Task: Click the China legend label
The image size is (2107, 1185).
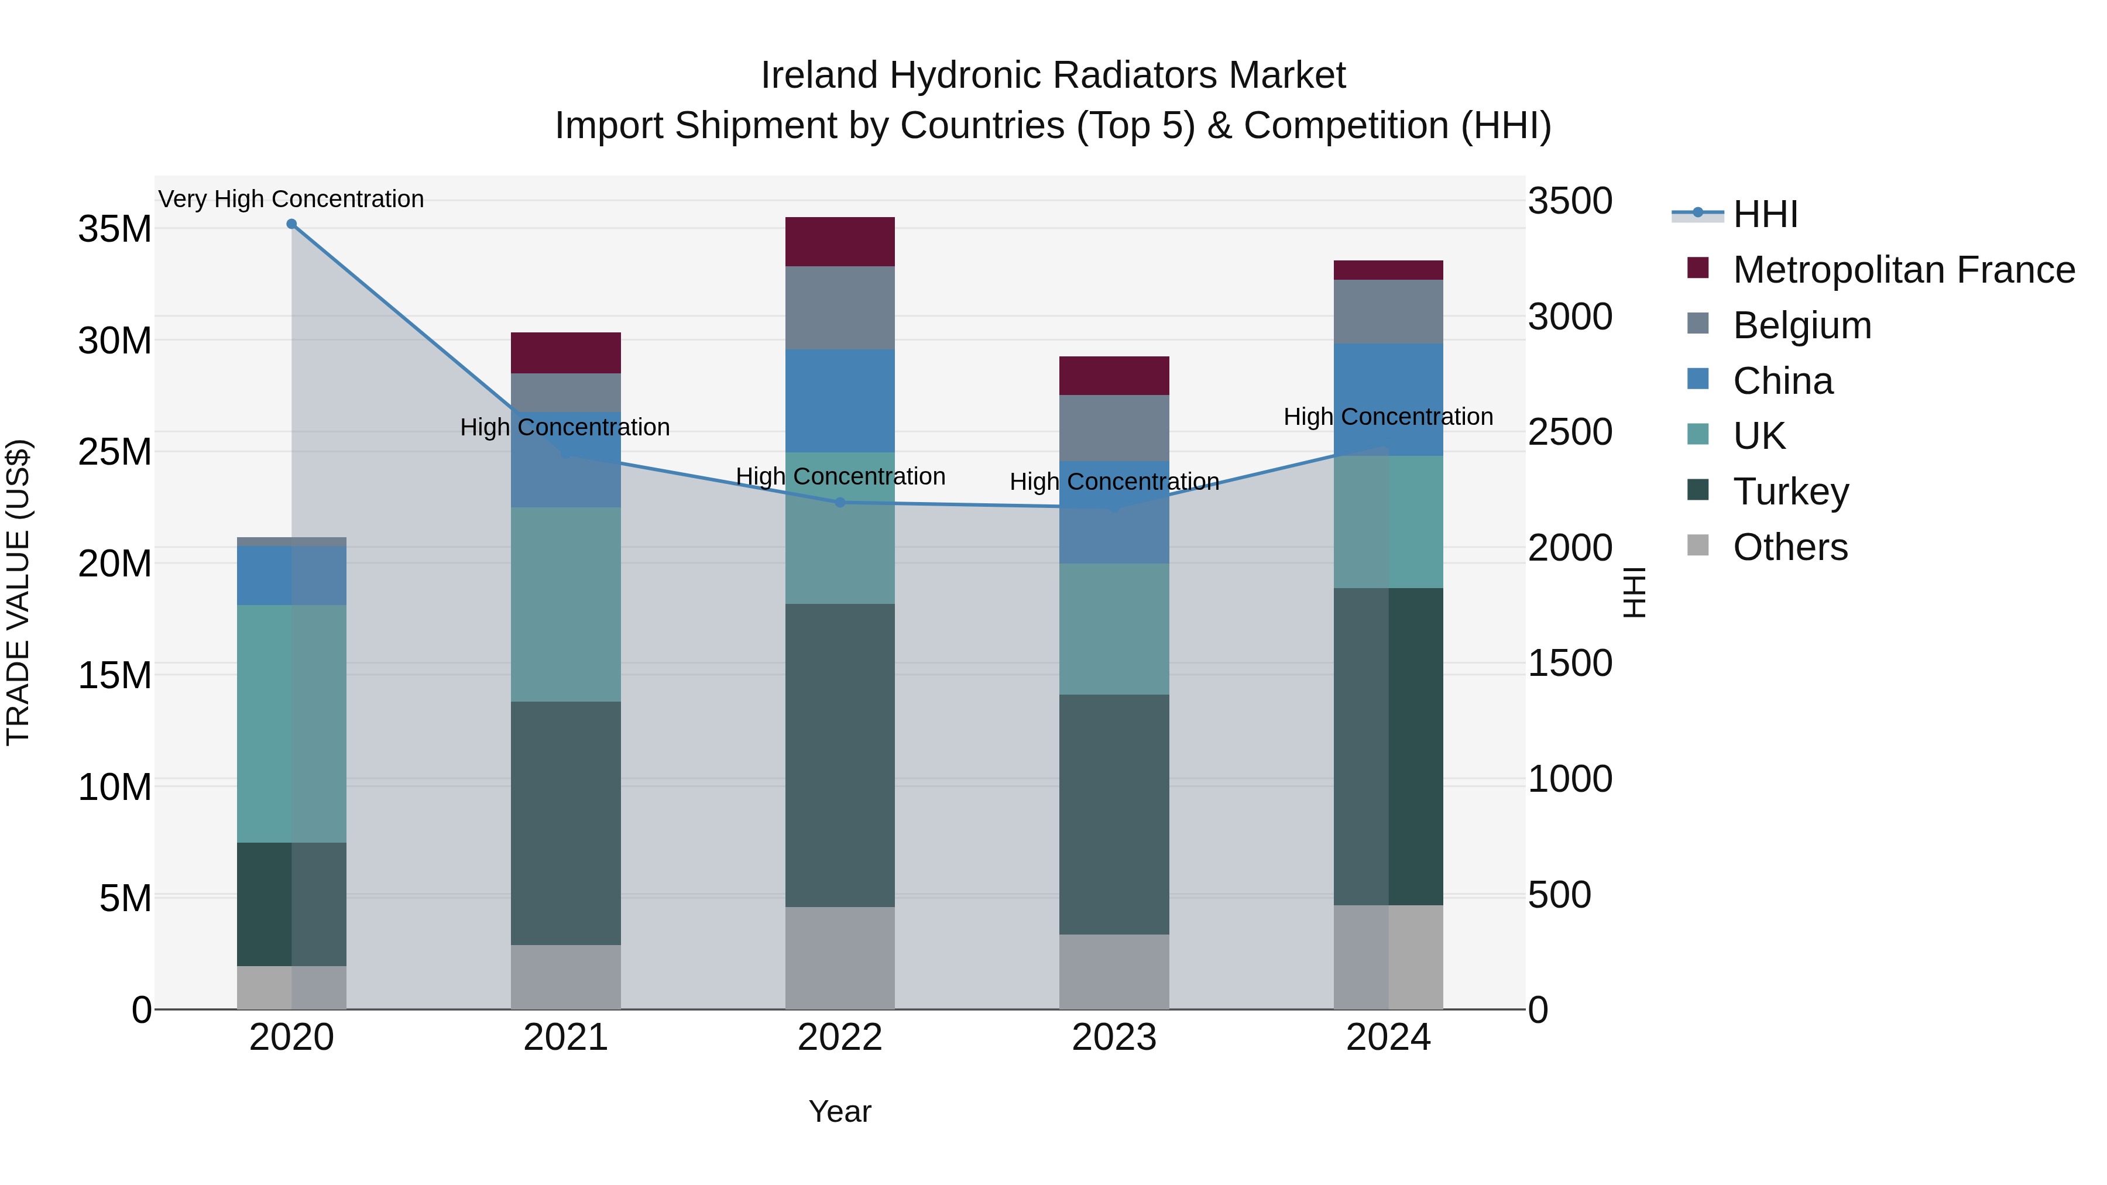Action: click(x=1783, y=381)
